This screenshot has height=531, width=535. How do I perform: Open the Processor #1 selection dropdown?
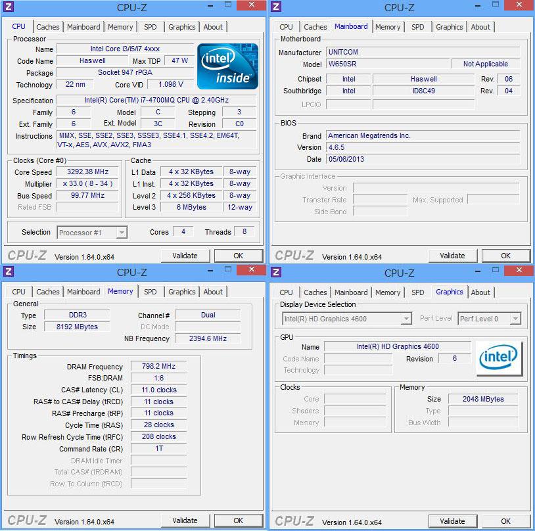(x=92, y=233)
